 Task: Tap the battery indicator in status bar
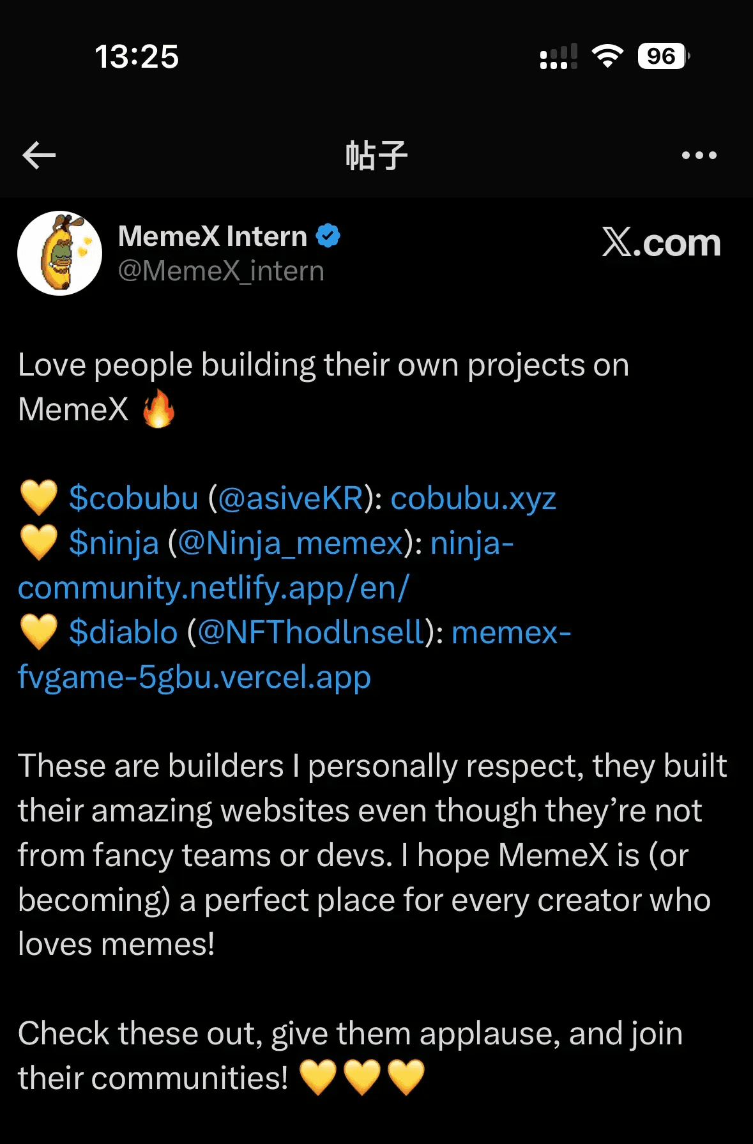(x=663, y=56)
